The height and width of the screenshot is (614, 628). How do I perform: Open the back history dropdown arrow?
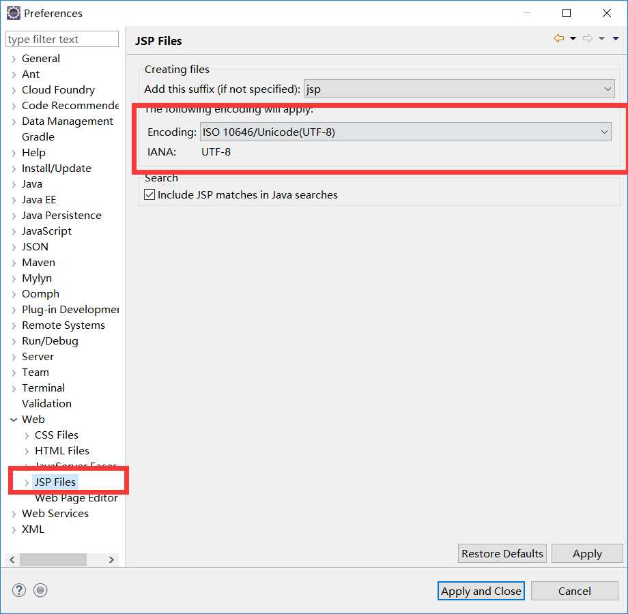click(573, 38)
